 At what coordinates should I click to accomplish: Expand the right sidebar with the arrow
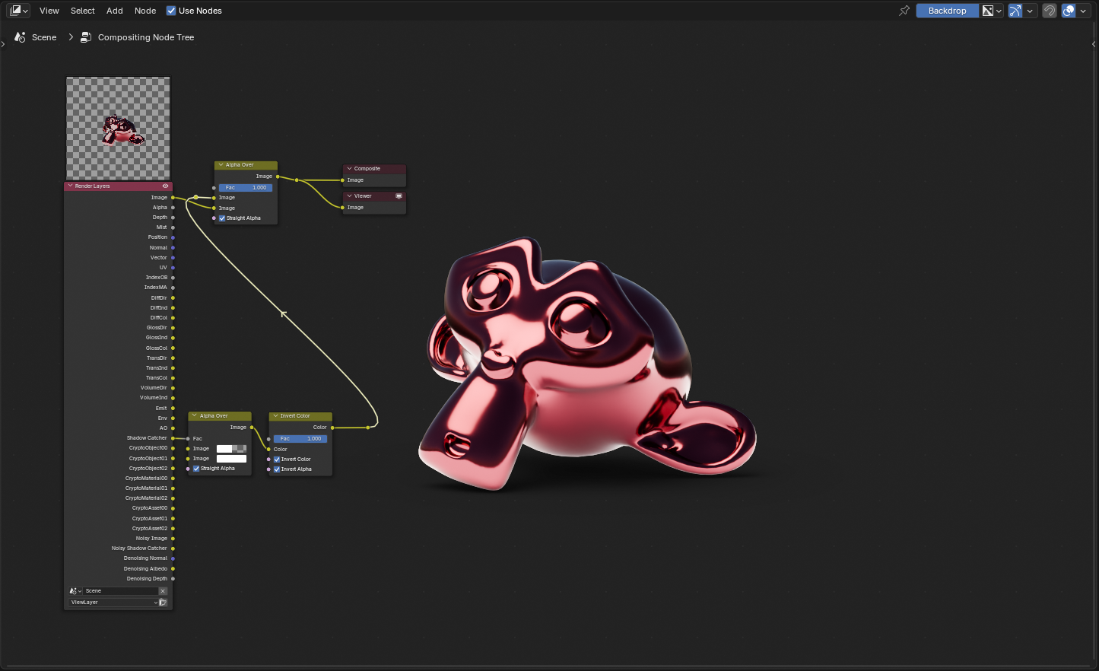coord(1094,44)
